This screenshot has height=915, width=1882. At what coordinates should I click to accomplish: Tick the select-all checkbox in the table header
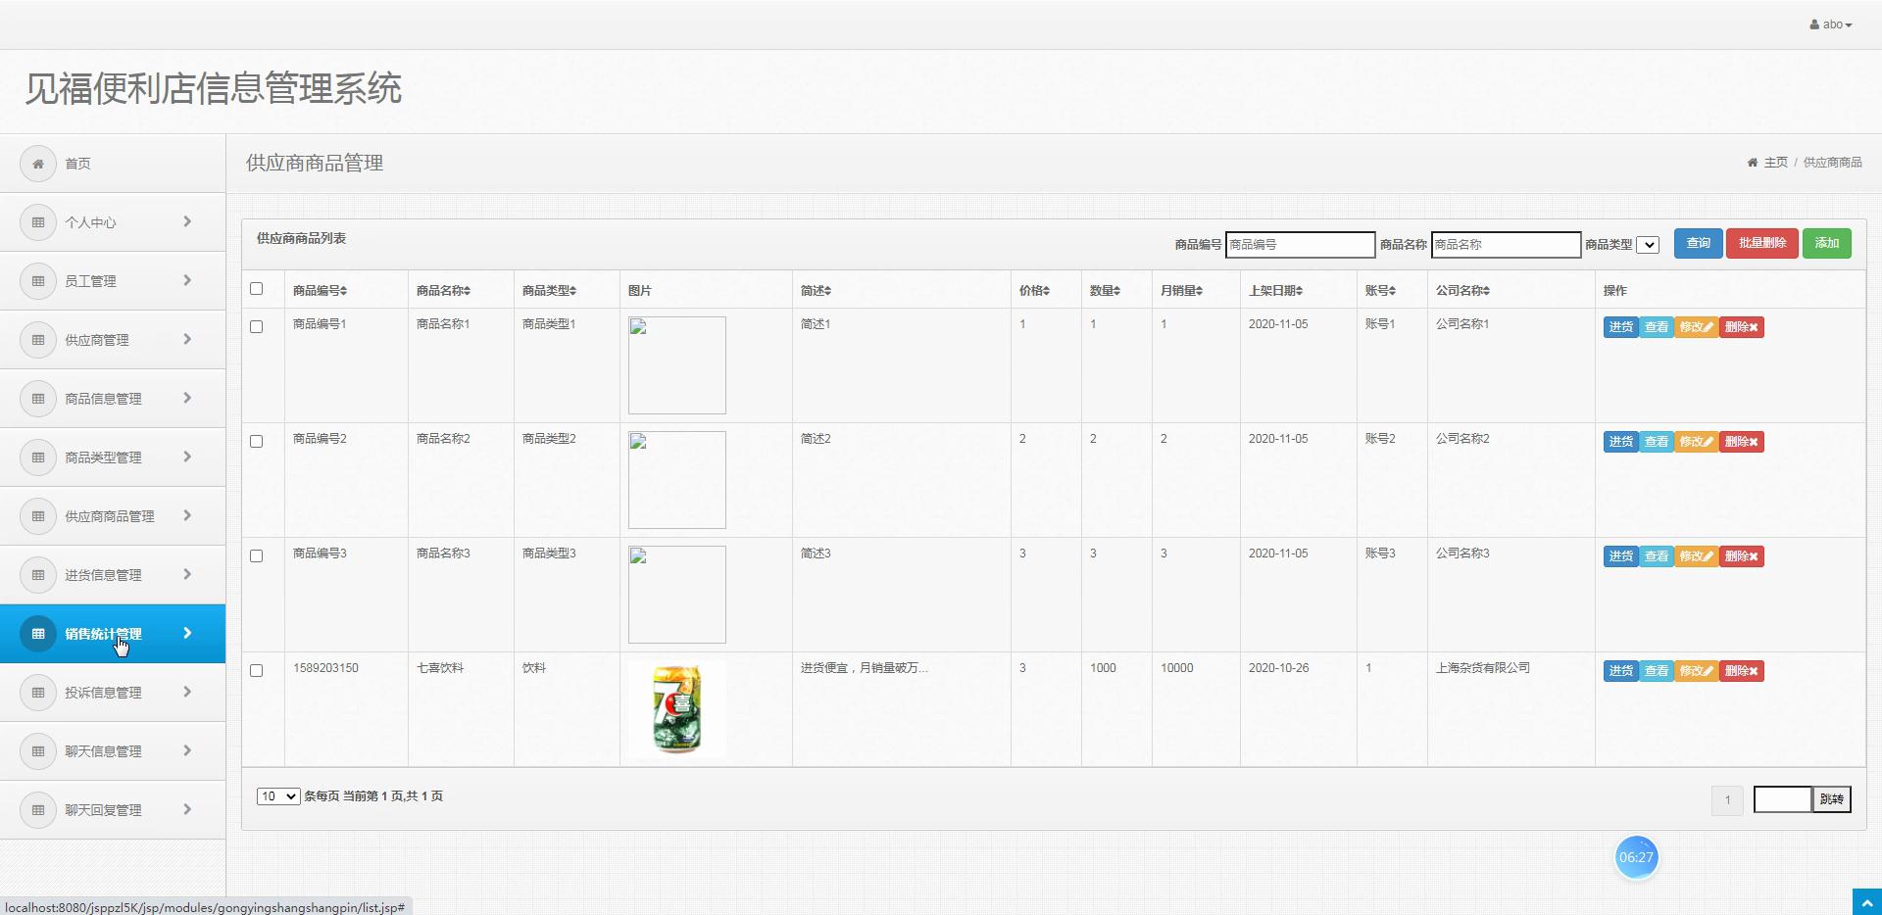coord(257,289)
